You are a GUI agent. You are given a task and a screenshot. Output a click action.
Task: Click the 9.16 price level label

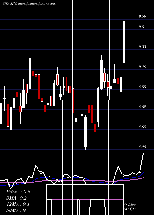142,67
